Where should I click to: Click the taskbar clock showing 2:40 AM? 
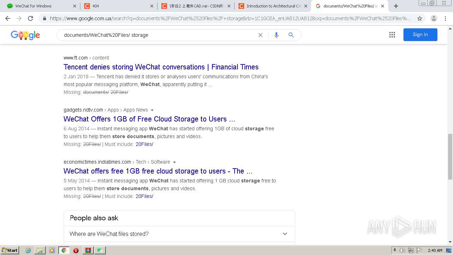(x=435, y=250)
